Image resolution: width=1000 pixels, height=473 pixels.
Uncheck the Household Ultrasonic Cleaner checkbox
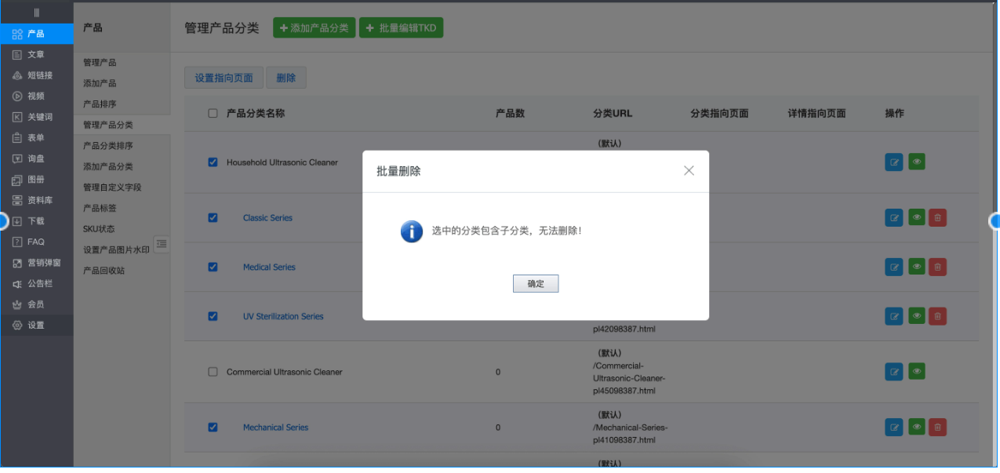coord(213,162)
